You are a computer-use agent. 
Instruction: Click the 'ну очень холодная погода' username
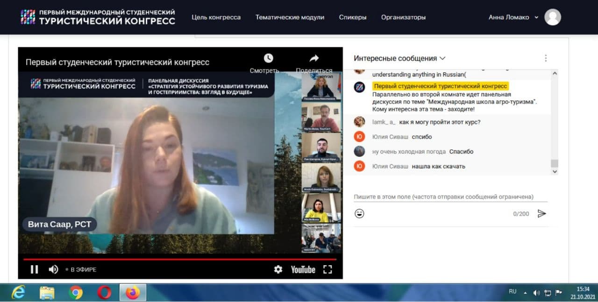coord(409,152)
